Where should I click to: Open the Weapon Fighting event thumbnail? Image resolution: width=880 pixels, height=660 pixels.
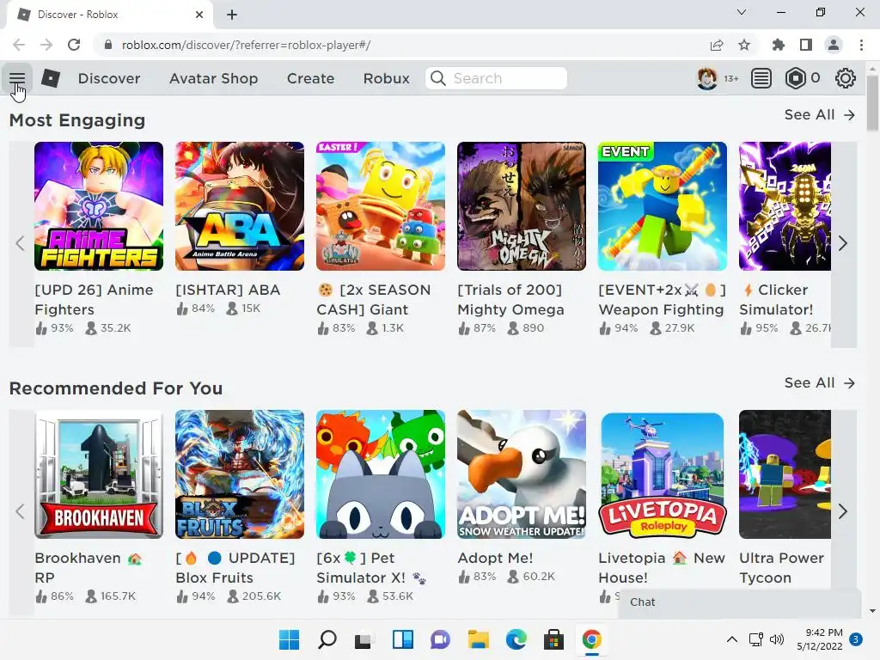[x=663, y=206]
